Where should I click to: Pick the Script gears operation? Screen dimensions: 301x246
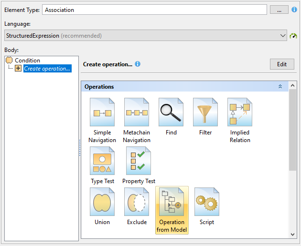[x=206, y=202]
